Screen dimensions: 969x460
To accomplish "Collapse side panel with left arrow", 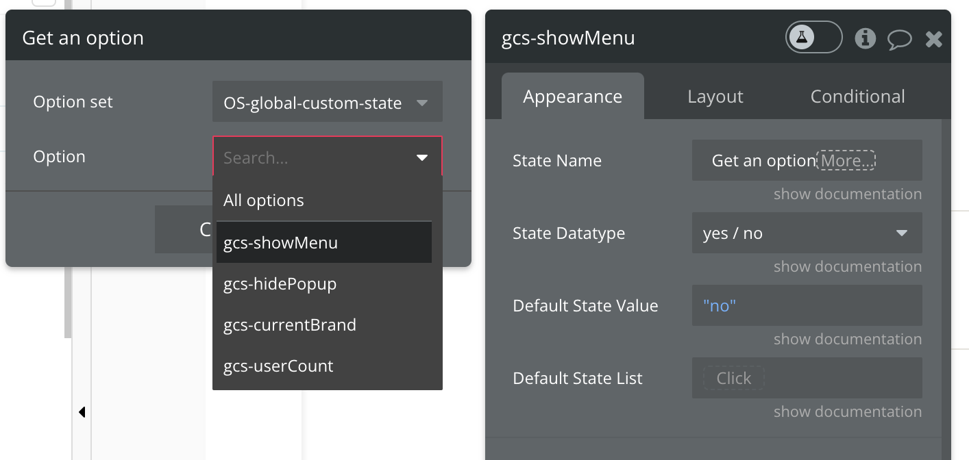I will tap(82, 412).
